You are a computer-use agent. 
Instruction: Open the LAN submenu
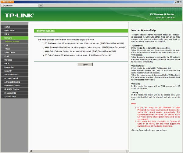[14, 56]
